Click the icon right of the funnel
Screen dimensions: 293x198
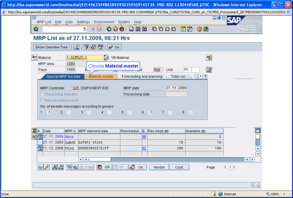tap(93, 47)
